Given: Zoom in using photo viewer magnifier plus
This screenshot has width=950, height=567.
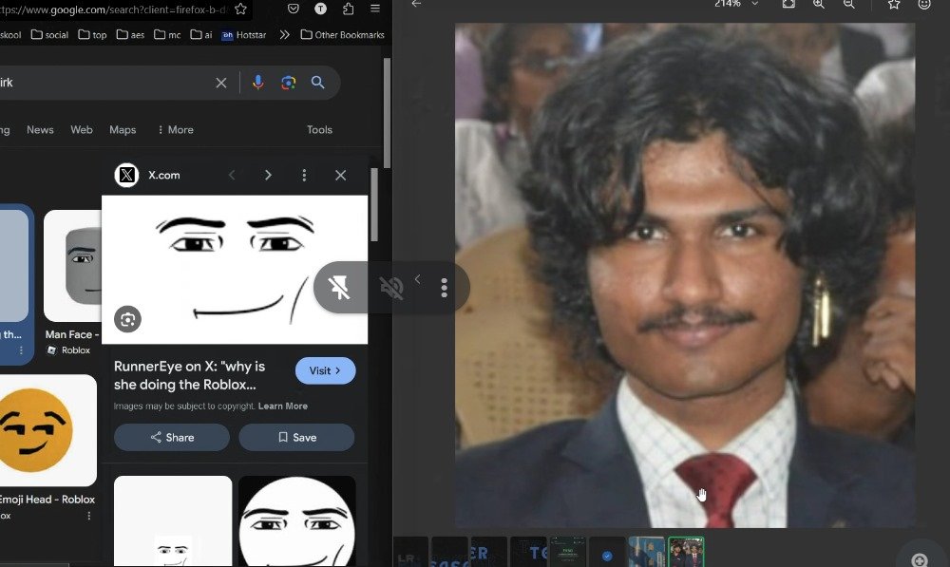Looking at the screenshot, I should coord(819,4).
